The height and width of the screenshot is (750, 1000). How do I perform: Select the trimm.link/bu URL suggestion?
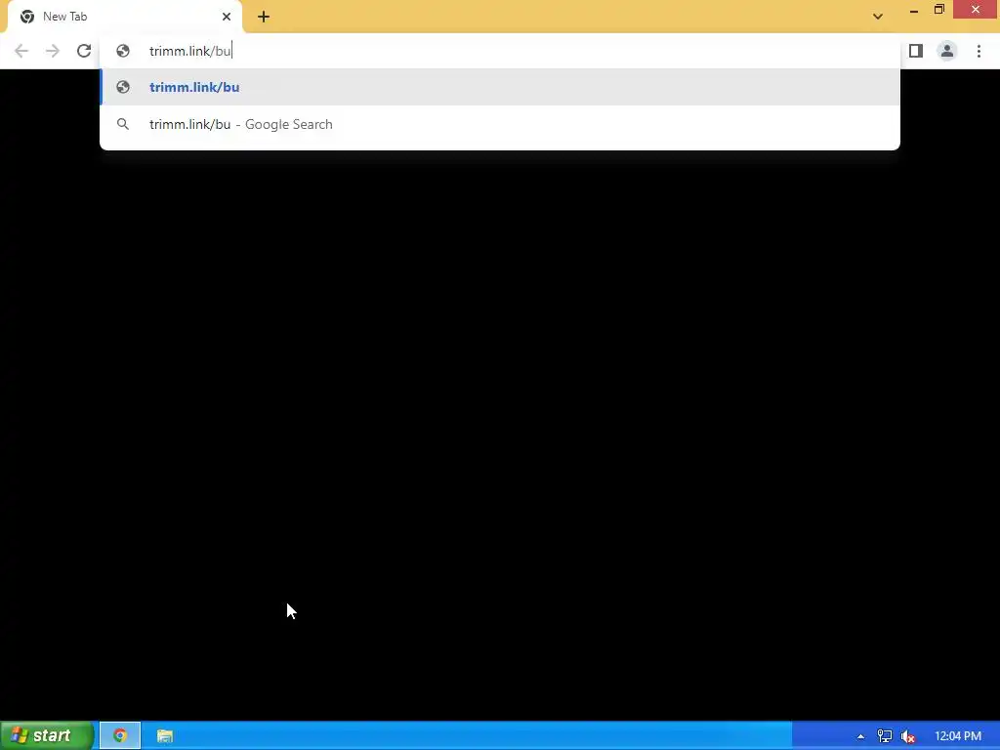click(500, 87)
